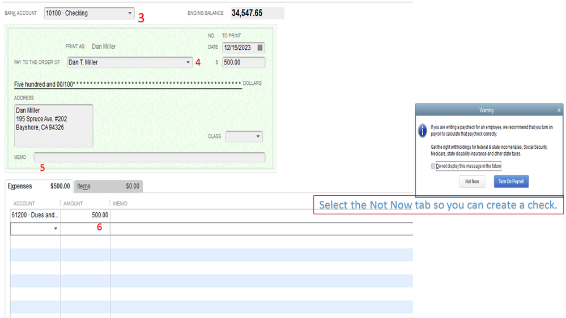Open the account dropdown in the empty expense row

point(55,229)
